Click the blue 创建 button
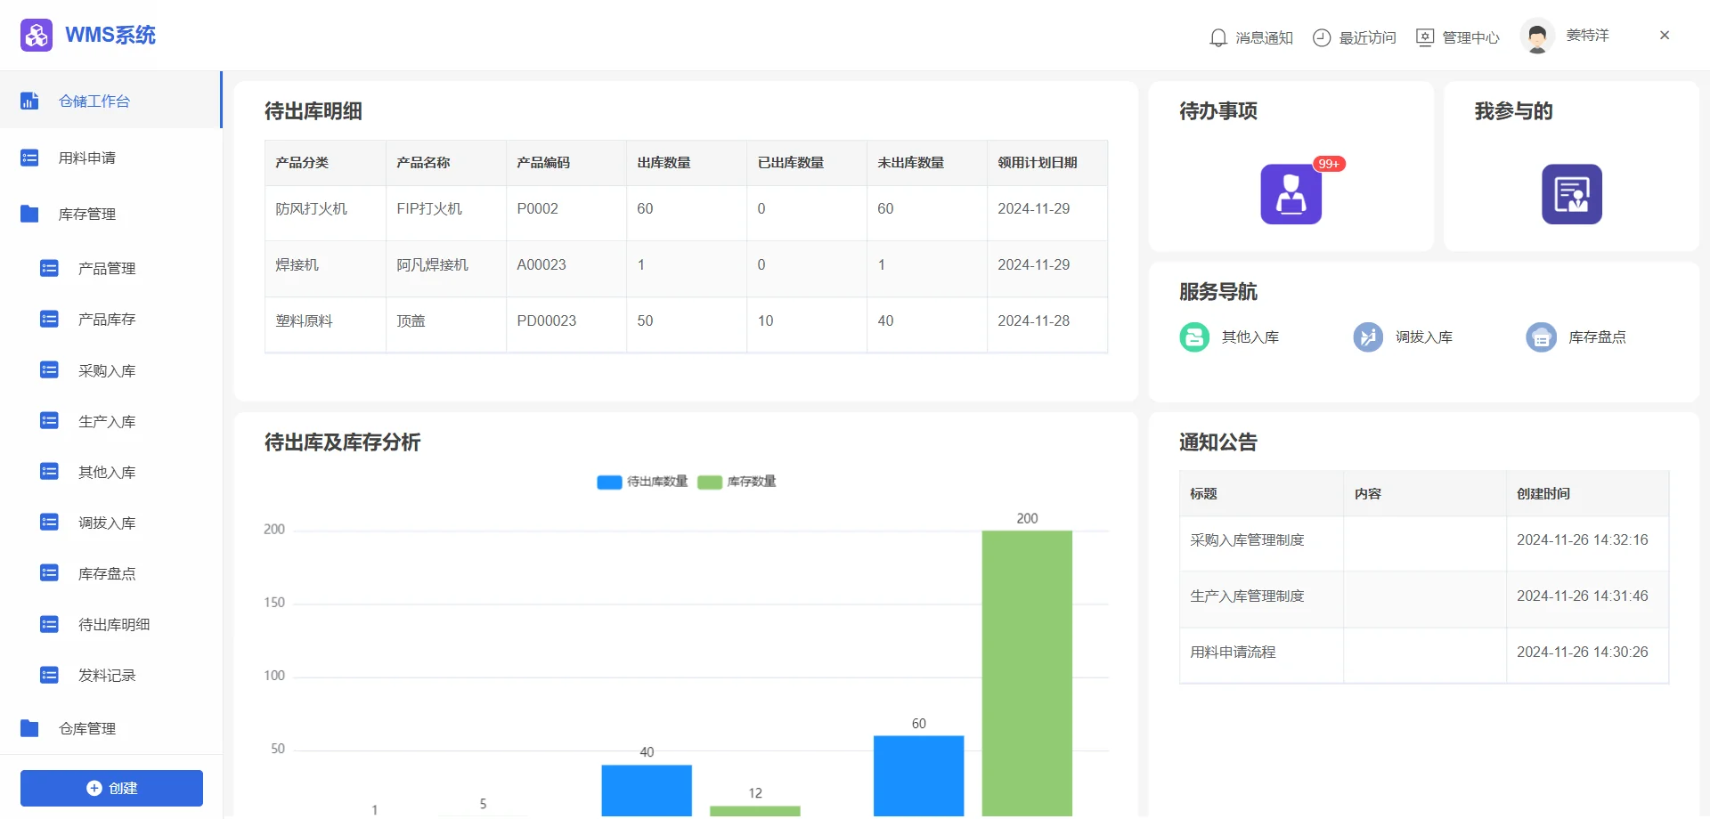 [111, 788]
